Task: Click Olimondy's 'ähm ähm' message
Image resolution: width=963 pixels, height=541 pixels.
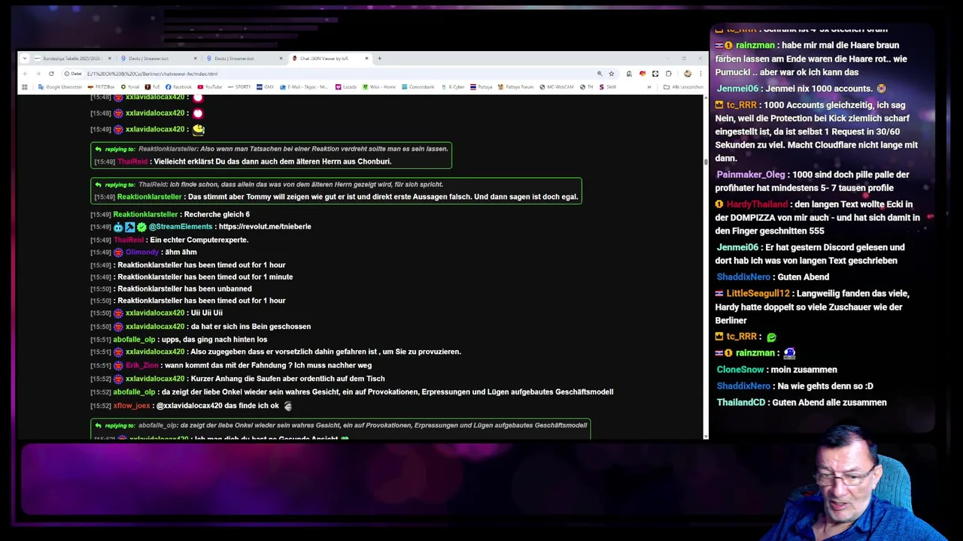Action: (x=181, y=252)
